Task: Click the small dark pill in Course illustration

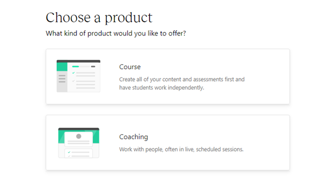Action: coord(93,67)
